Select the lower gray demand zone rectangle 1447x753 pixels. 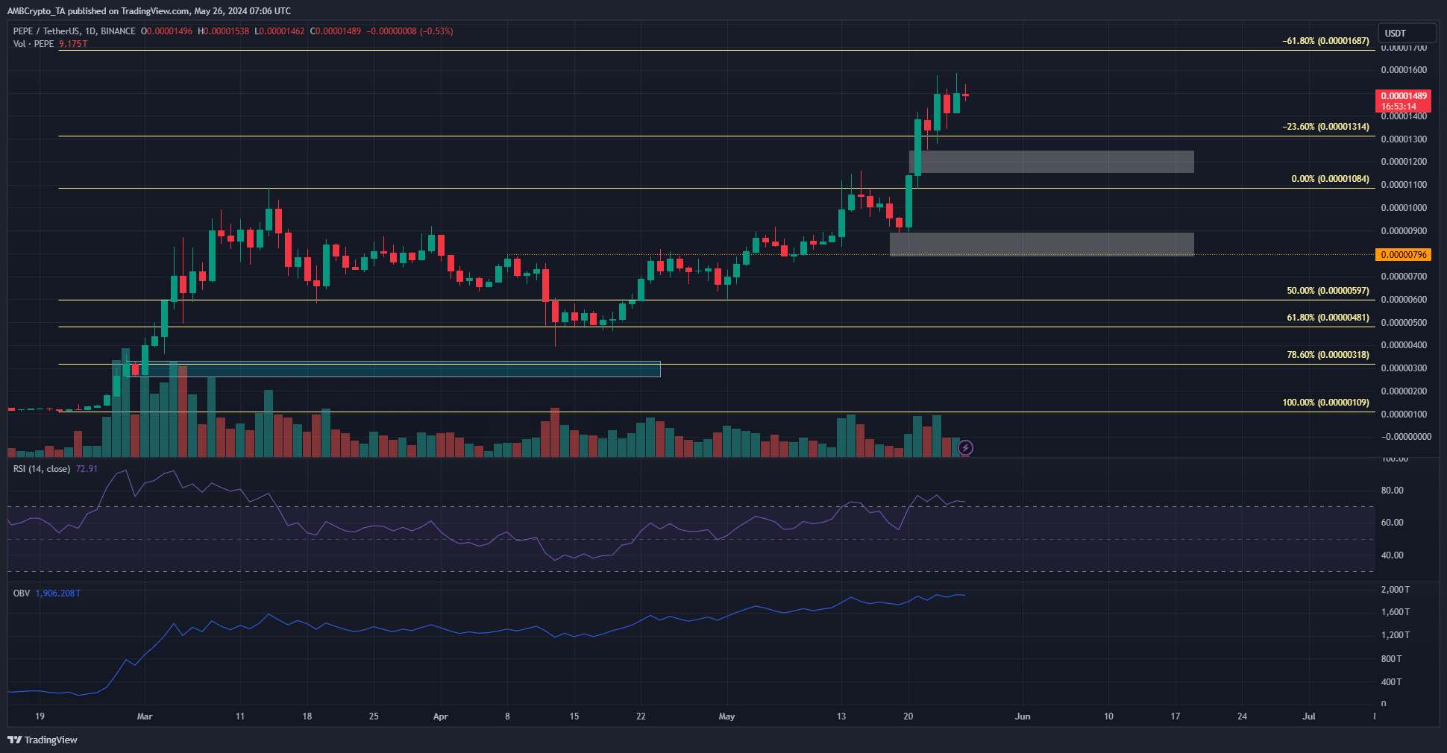[x=1042, y=244]
